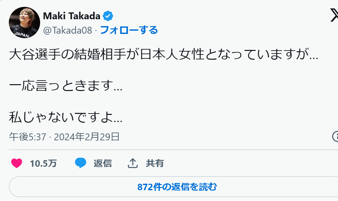Click the posting time 午後5:37

pyautogui.click(x=28, y=137)
